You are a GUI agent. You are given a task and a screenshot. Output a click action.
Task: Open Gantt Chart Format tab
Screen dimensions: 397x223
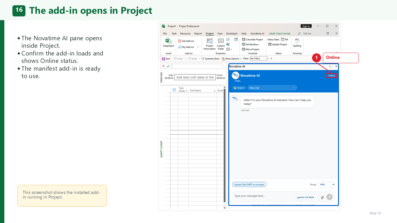[279, 33]
